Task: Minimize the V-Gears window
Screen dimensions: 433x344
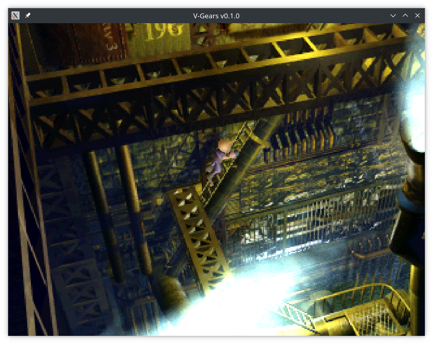Action: [x=393, y=16]
